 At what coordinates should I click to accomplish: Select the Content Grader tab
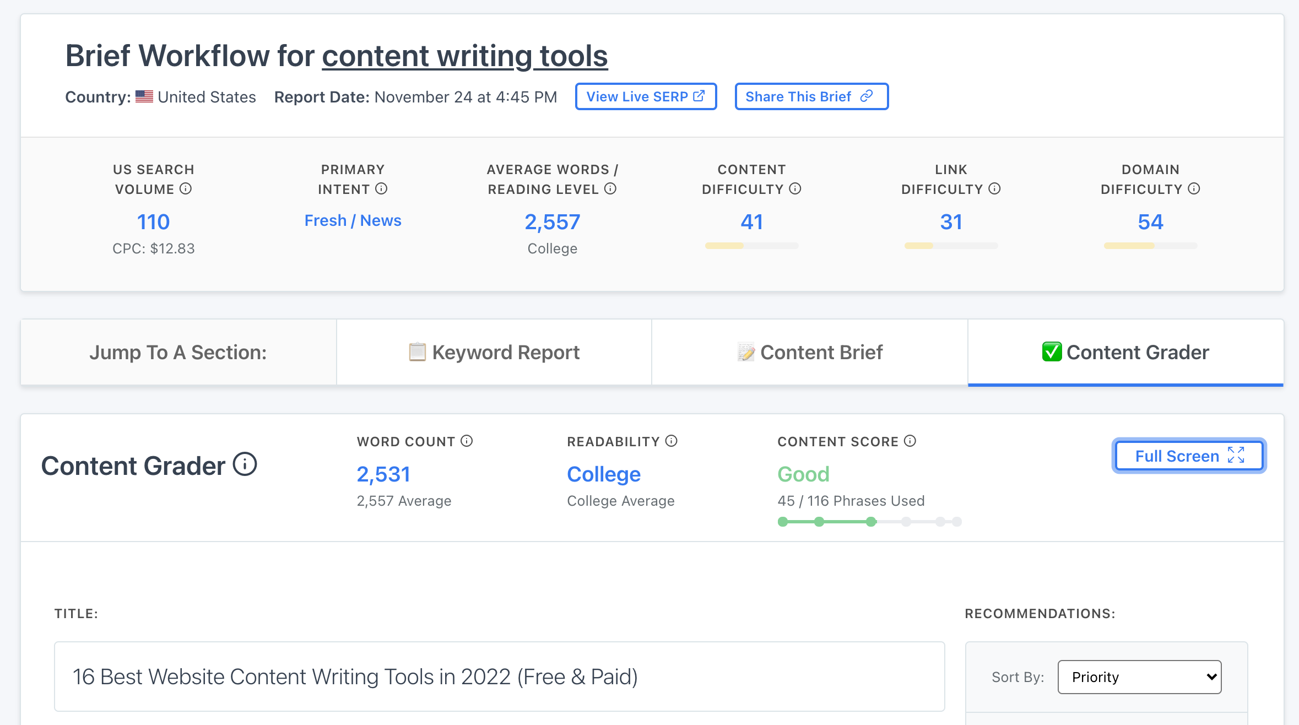click(1125, 353)
